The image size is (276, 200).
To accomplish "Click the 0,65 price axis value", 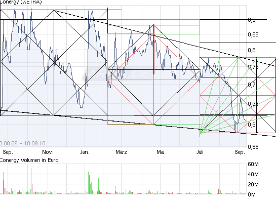I will [x=253, y=104].
